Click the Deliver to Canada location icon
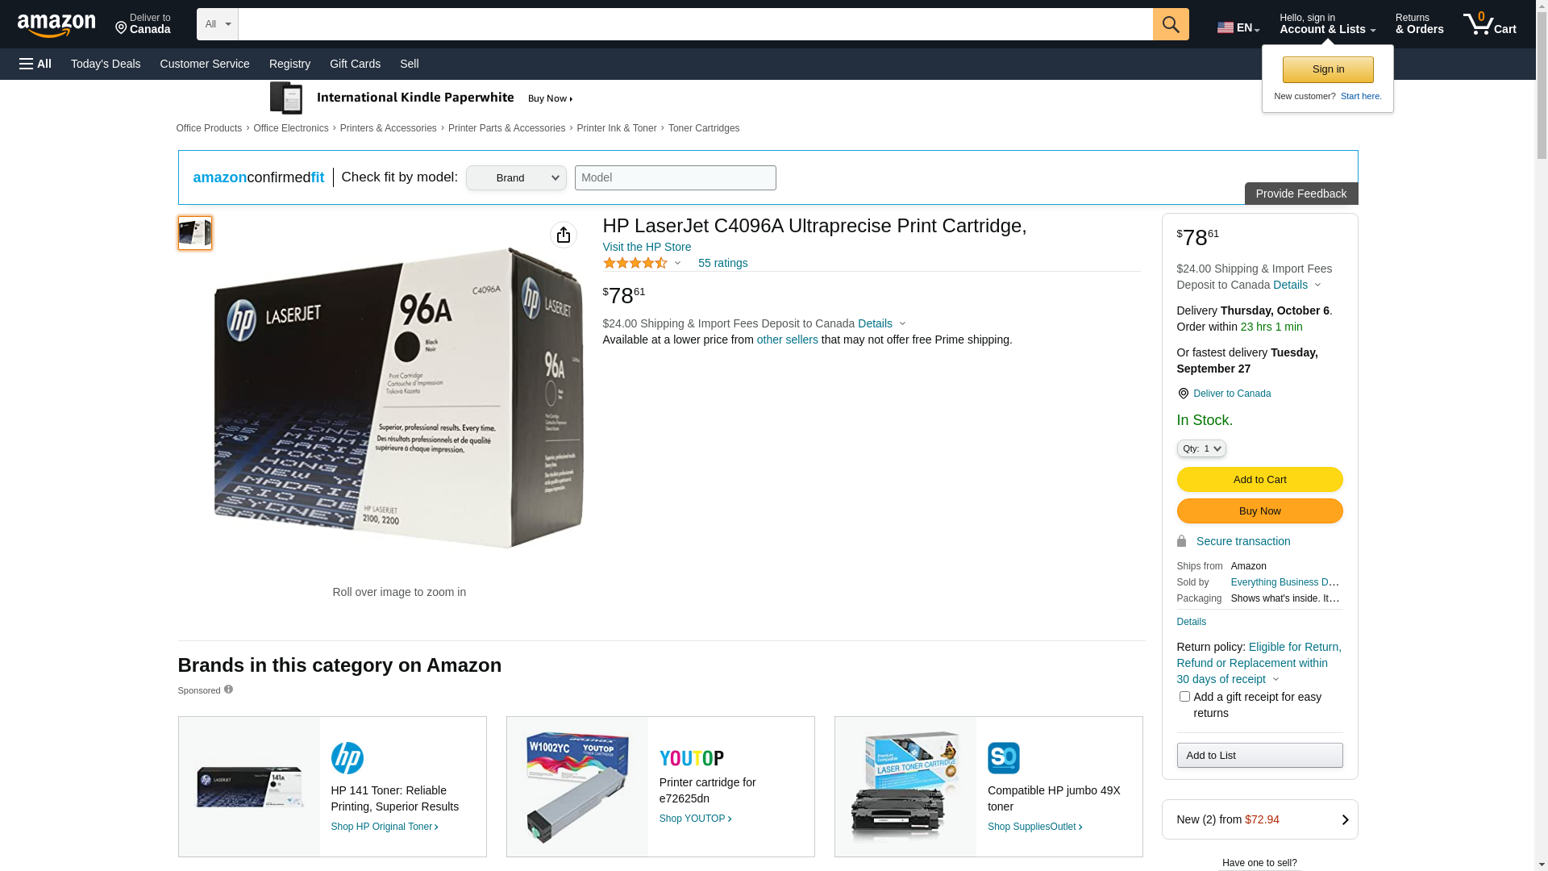The height and width of the screenshot is (871, 1548). point(1183,394)
